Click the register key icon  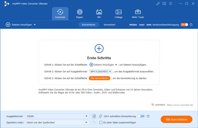tap(158, 4)
